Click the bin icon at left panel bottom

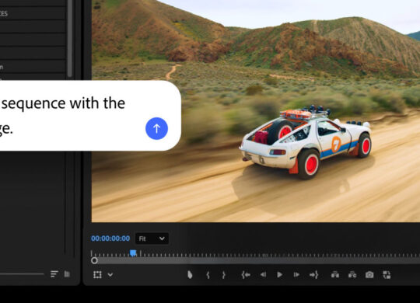point(67,273)
